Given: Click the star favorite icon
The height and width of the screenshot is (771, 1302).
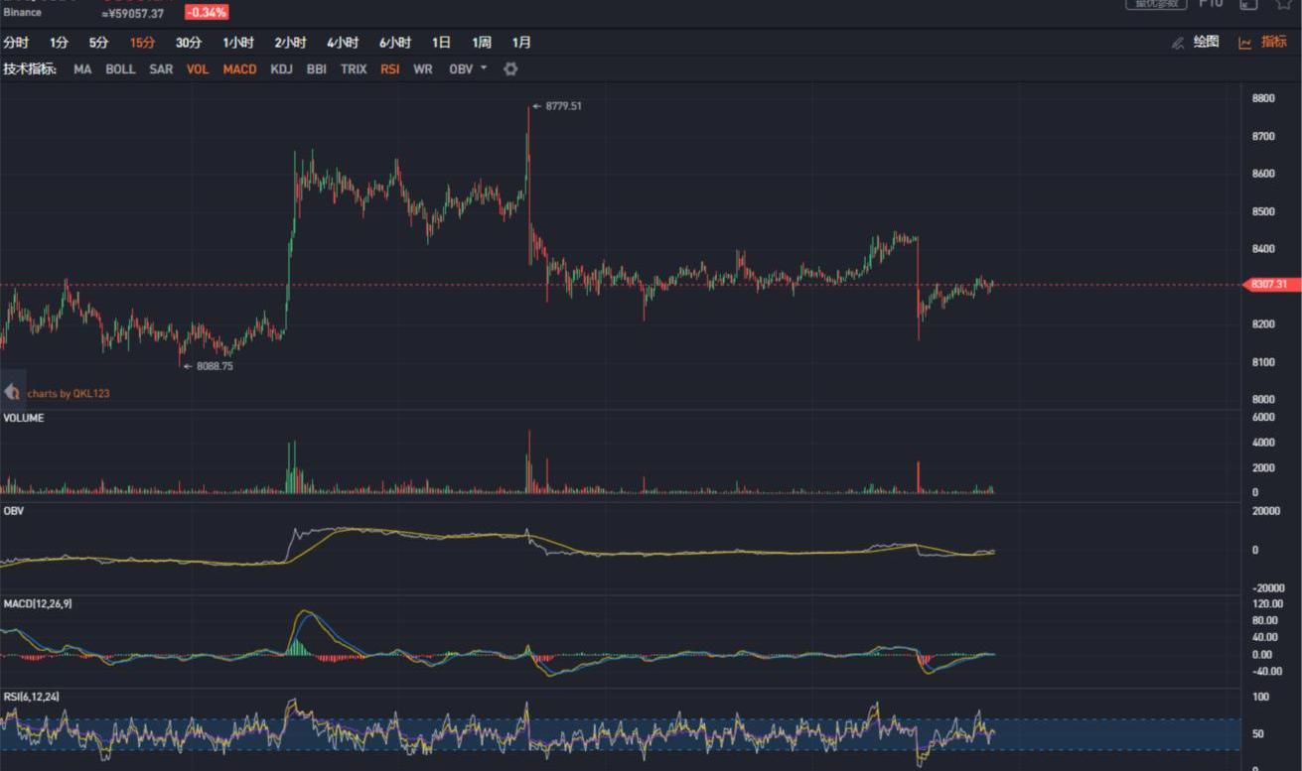Looking at the screenshot, I should (x=1283, y=4).
